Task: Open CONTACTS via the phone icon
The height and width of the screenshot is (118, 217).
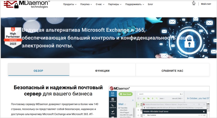Action: click(x=113, y=106)
